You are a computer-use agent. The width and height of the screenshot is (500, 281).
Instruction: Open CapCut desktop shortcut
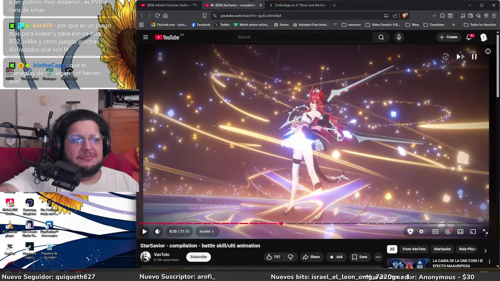point(10,250)
